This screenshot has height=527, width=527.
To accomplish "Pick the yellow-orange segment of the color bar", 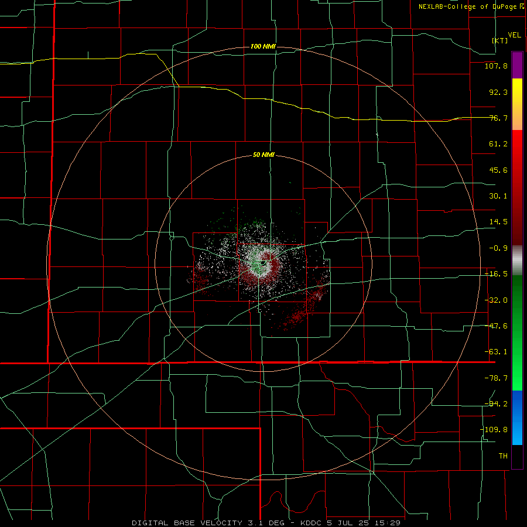I will click(x=517, y=104).
